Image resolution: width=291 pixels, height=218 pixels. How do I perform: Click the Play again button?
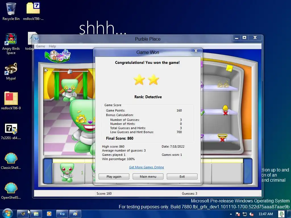coord(114,177)
